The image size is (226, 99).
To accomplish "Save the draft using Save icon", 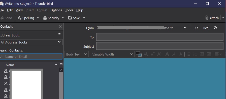I will [x=70, y=18].
